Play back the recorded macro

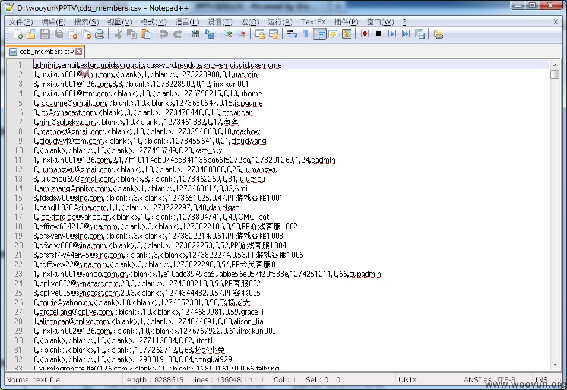click(392, 34)
